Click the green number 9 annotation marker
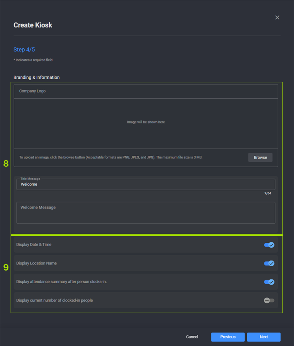The image size is (294, 346). click(x=6, y=267)
